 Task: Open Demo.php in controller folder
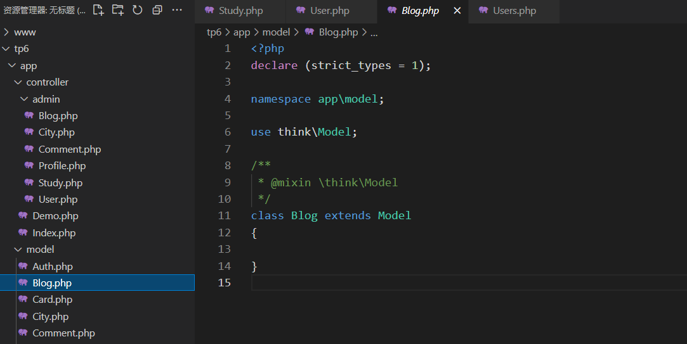coord(97,216)
